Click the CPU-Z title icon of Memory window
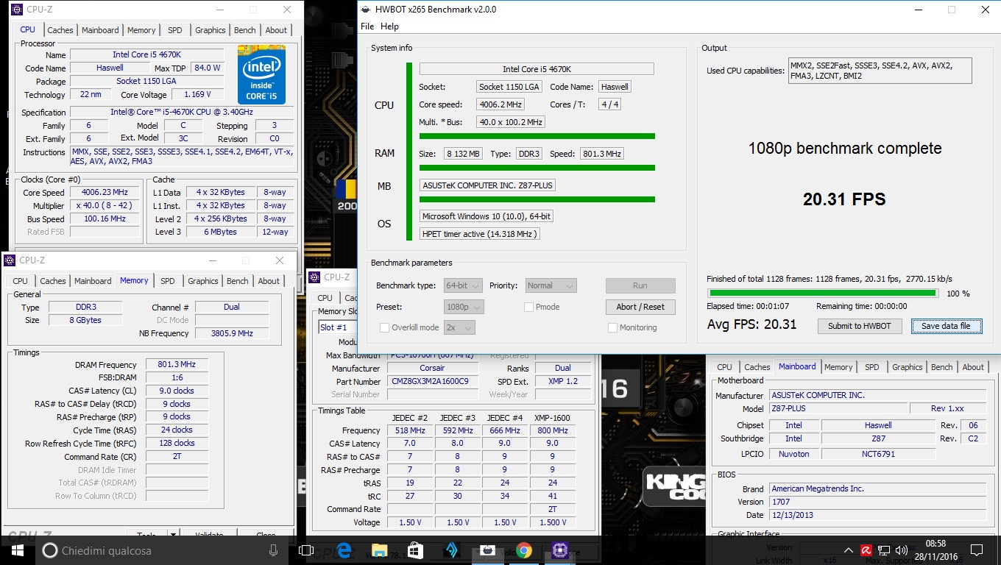This screenshot has width=1001, height=565. [x=10, y=260]
